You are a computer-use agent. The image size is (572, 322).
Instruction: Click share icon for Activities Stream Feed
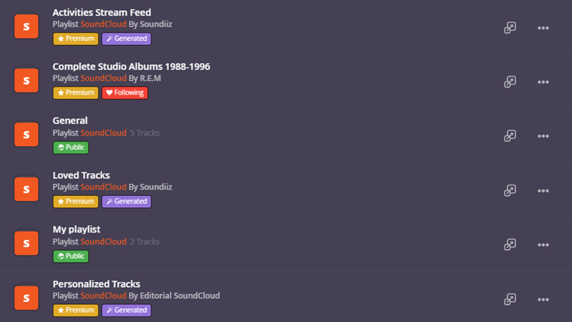[x=510, y=28]
